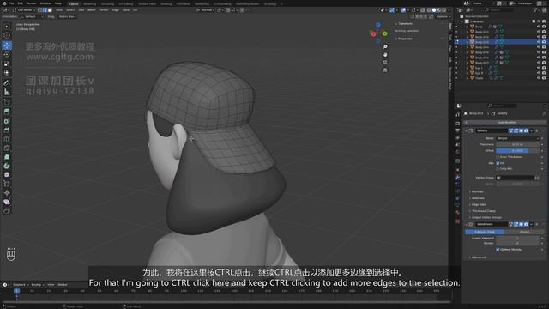Click the current frame marker in timeline
The height and width of the screenshot is (309, 549).
click(16, 291)
